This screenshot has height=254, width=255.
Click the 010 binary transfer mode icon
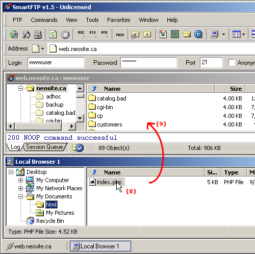93,34
